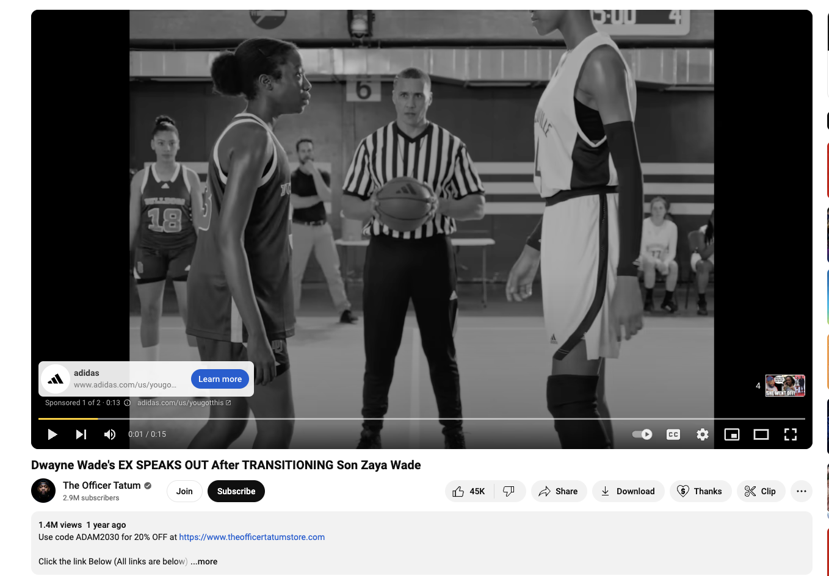This screenshot has width=829, height=576.
Task: Share this video
Action: (x=559, y=491)
